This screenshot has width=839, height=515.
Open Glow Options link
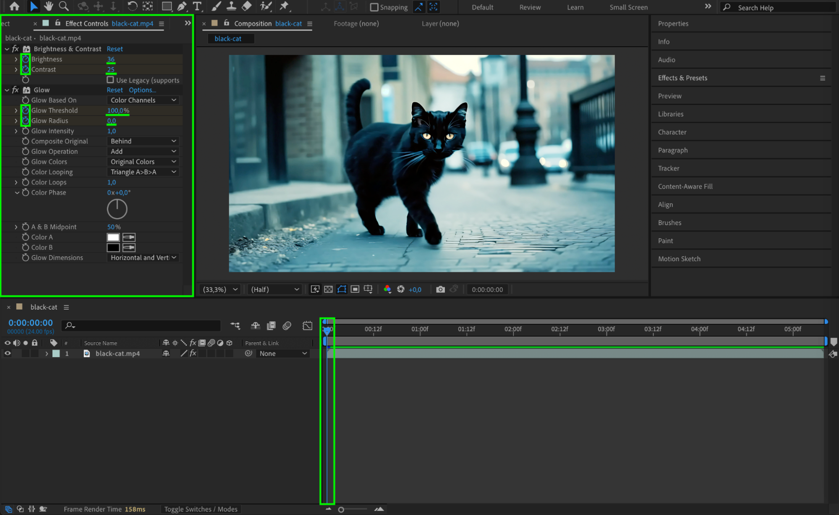[142, 90]
